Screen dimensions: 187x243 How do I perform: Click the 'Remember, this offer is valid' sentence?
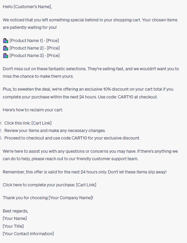tap(85, 172)
